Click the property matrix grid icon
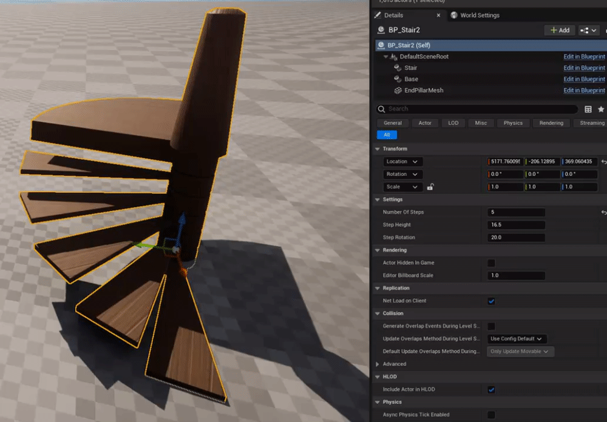Viewport: 607px width, 422px height. (x=588, y=109)
